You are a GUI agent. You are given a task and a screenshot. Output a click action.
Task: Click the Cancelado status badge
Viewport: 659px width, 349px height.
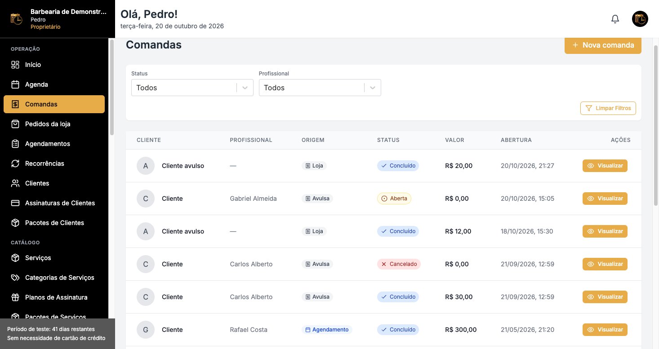(399, 264)
